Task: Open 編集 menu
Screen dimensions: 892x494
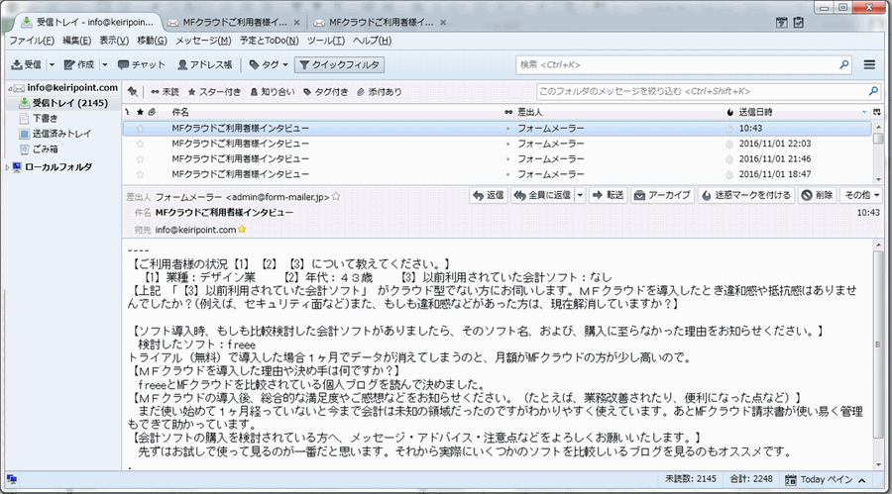Action: tap(76, 41)
